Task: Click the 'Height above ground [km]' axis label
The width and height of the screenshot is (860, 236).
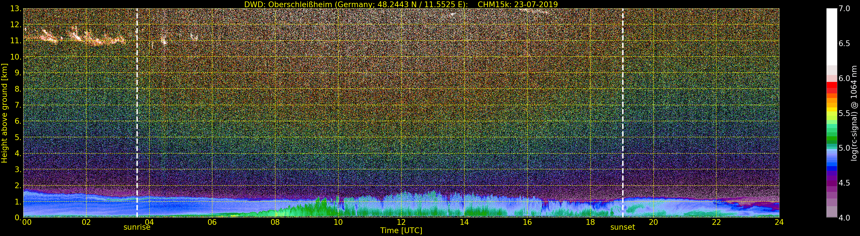Action: (4, 113)
